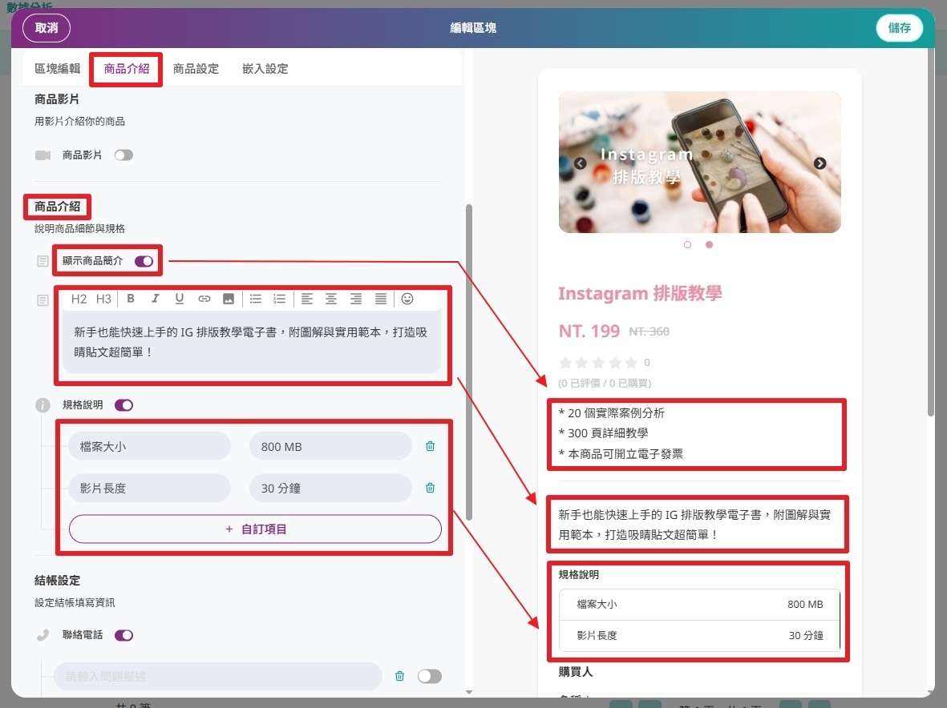This screenshot has width=947, height=708.
Task: Create a bulleted list in the editor
Action: (256, 299)
